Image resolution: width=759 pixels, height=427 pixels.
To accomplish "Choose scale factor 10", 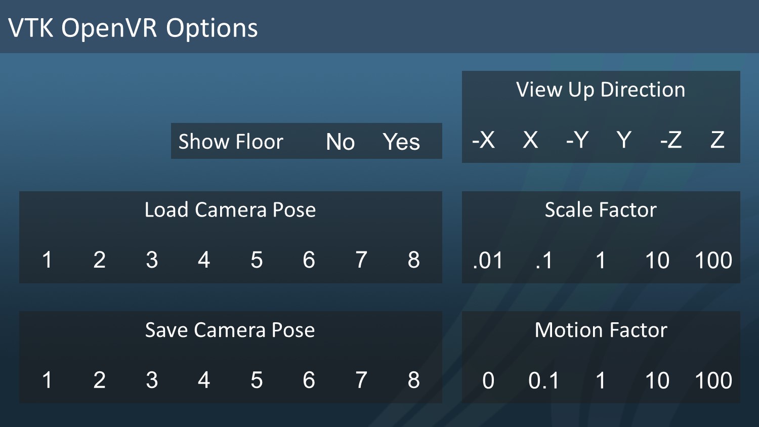I will pyautogui.click(x=657, y=261).
